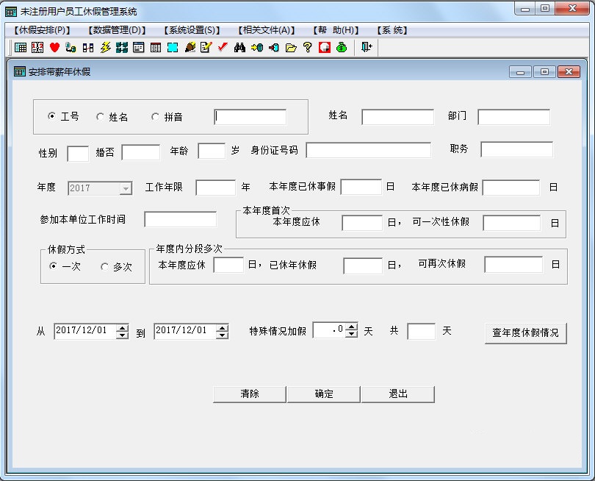The width and height of the screenshot is (595, 481).
Task: Open the 数据管理(D) menu
Action: pos(117,30)
